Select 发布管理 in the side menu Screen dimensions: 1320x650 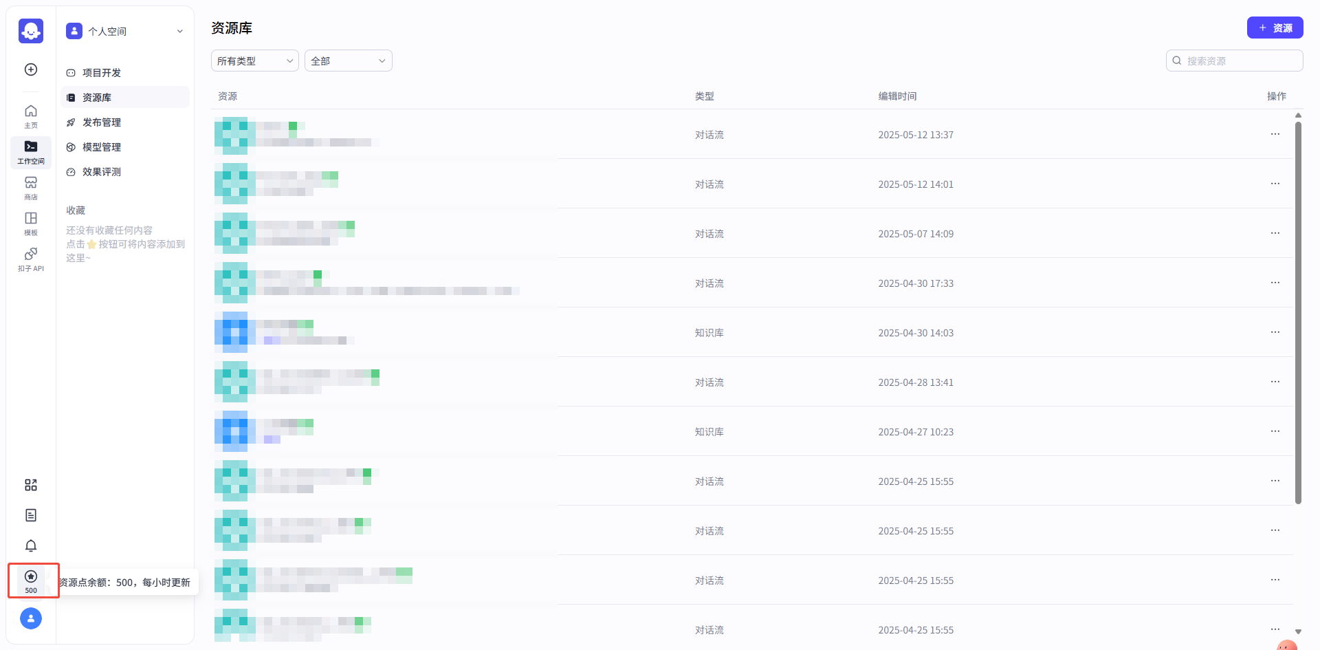pos(102,122)
